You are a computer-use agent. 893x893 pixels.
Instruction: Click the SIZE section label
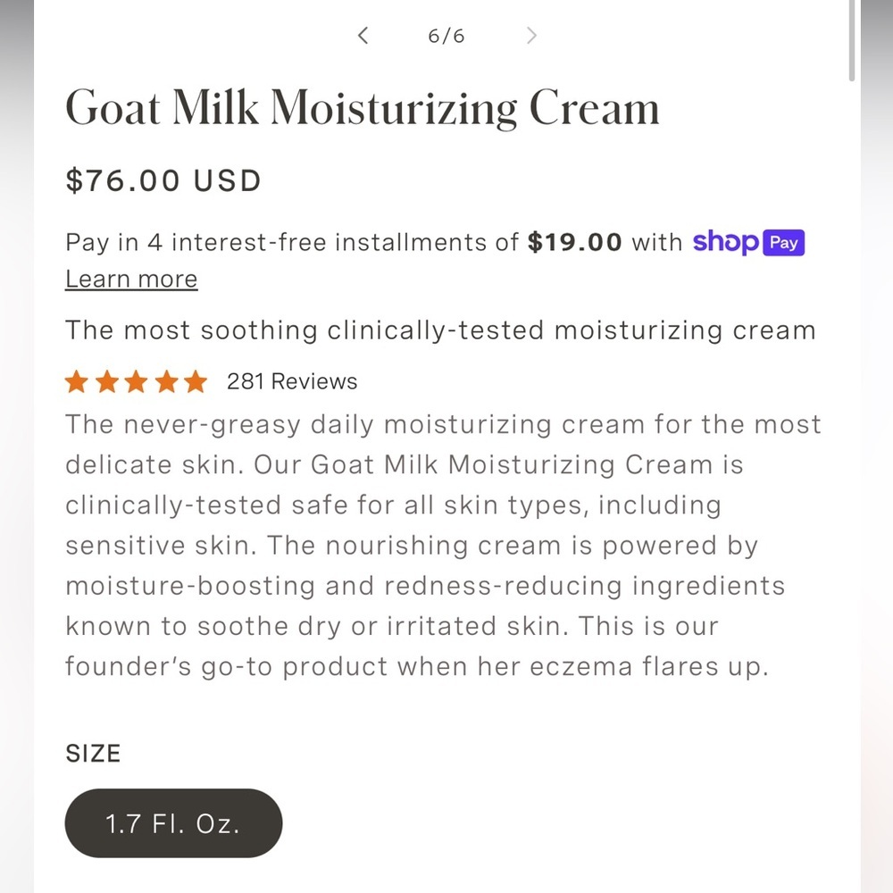[92, 754]
